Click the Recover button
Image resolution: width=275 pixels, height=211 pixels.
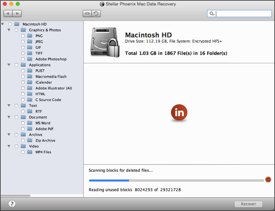click(248, 204)
